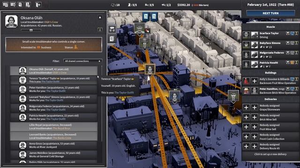The width and height of the screenshot is (300, 168).
Task: Open The Banks Crew link in Leonard Banks row
Action: pos(62,138)
